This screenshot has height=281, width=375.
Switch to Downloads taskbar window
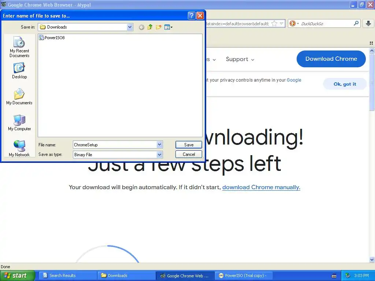pyautogui.click(x=126, y=276)
